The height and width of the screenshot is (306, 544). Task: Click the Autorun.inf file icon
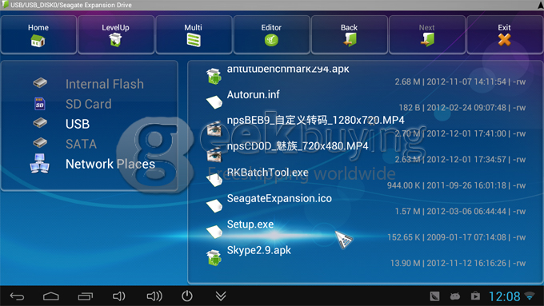(x=214, y=102)
